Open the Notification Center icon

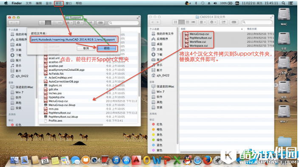click(x=291, y=3)
